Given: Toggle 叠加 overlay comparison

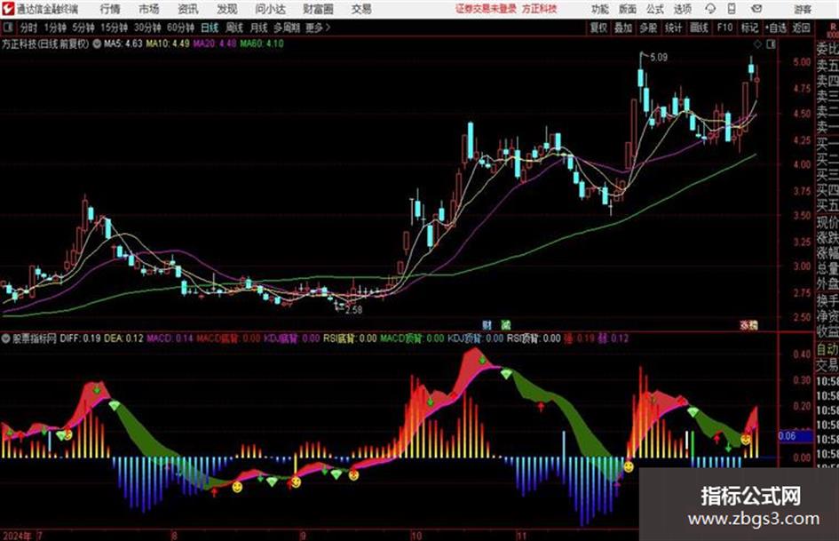Looking at the screenshot, I should tap(623, 28).
